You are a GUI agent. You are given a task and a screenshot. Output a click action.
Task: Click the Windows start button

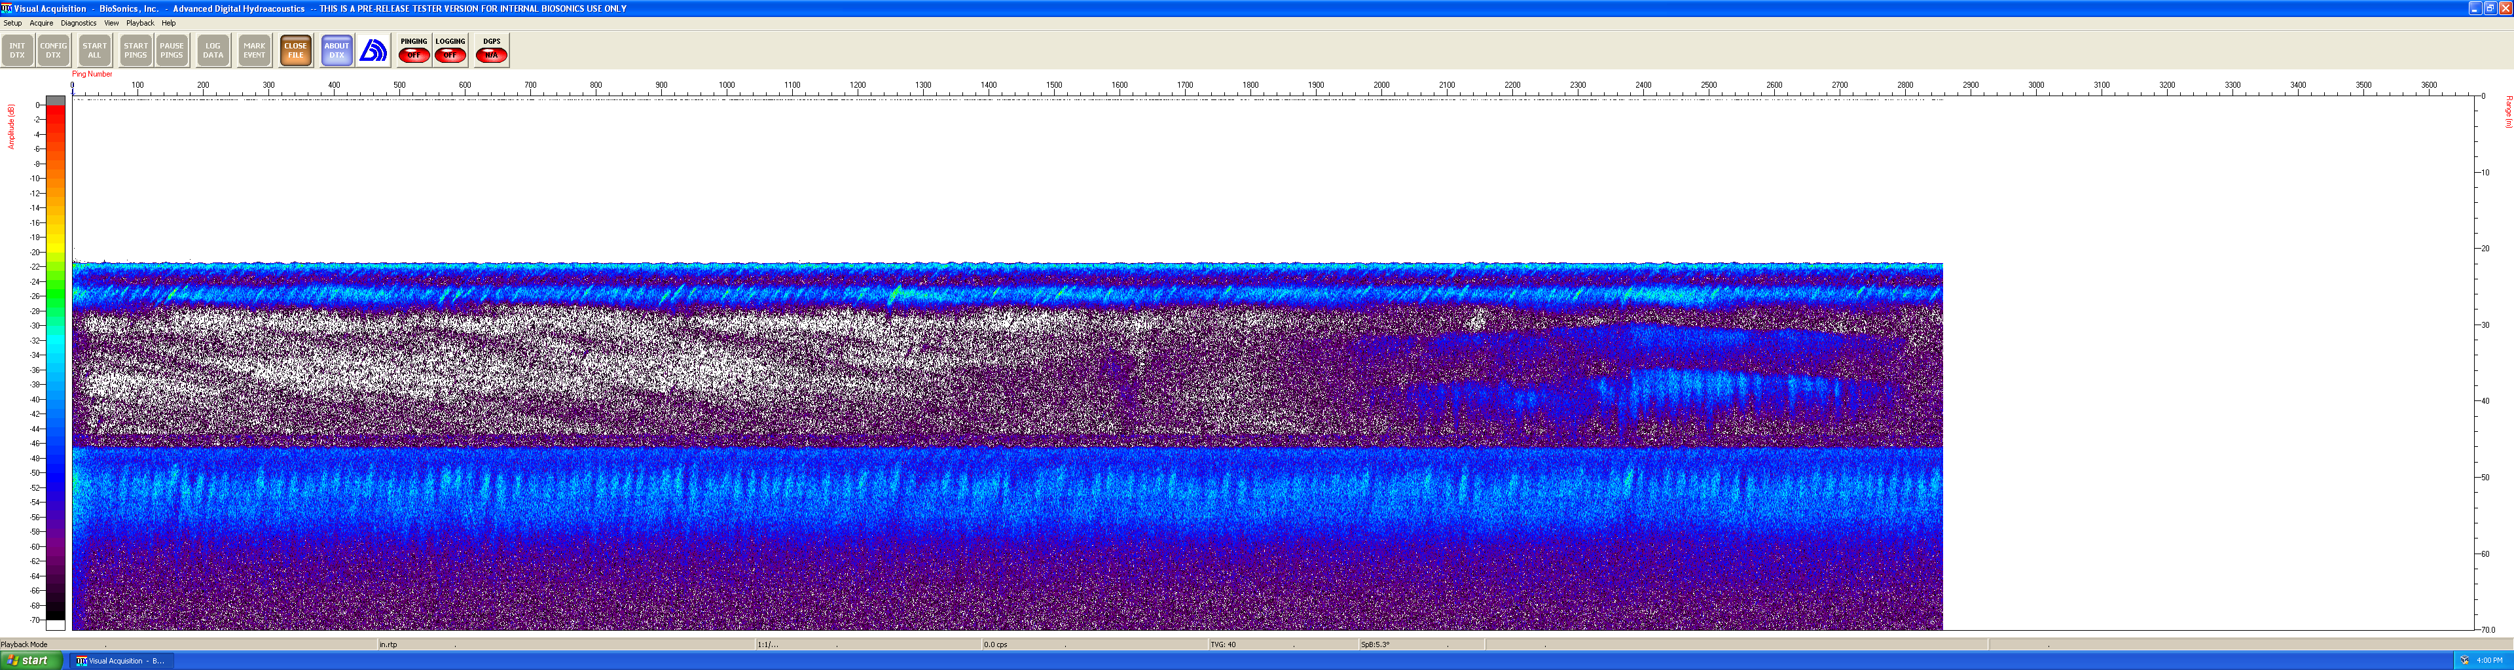31,660
